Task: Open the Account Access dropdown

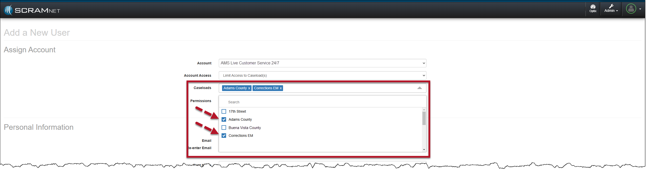Action: [322, 75]
